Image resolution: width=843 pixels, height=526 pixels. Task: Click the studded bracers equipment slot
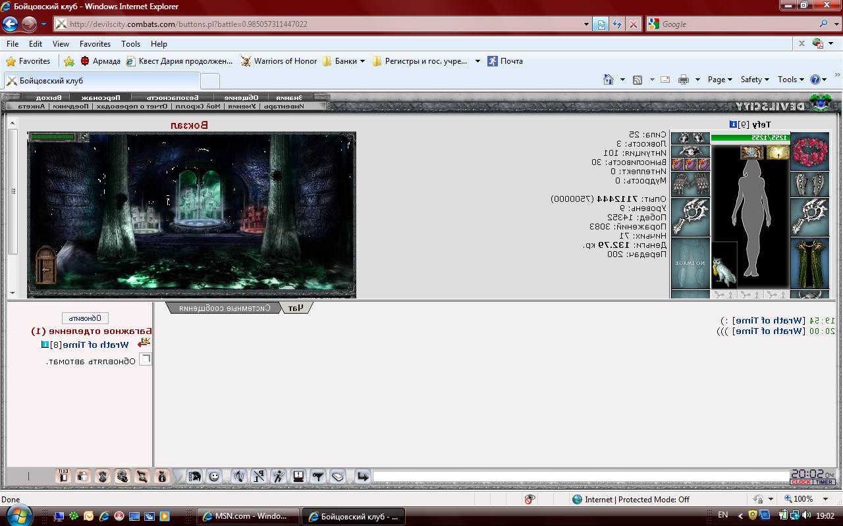[x=809, y=184]
